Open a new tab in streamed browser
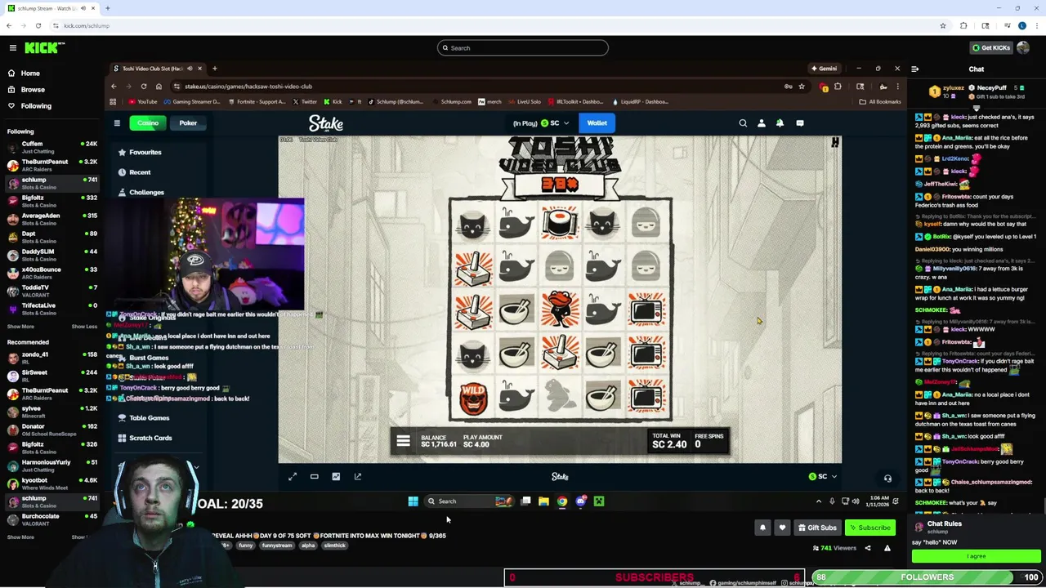 [x=214, y=69]
